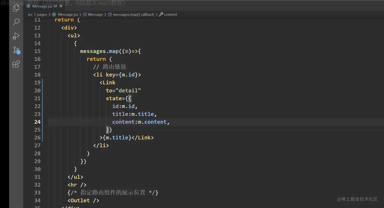384x208 pixels.
Task: Click the id:m.id, line
Action: pyautogui.click(x=125, y=106)
